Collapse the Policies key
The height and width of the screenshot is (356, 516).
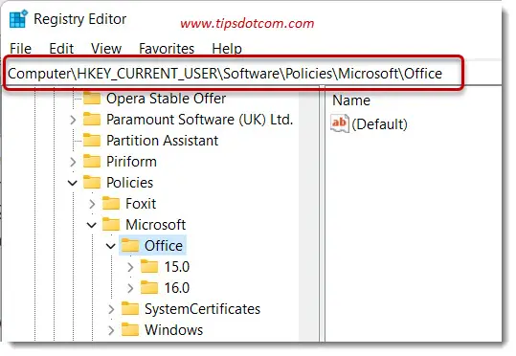(x=73, y=183)
